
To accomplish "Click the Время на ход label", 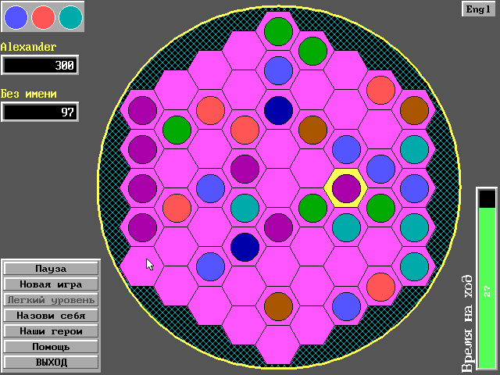I will (467, 323).
